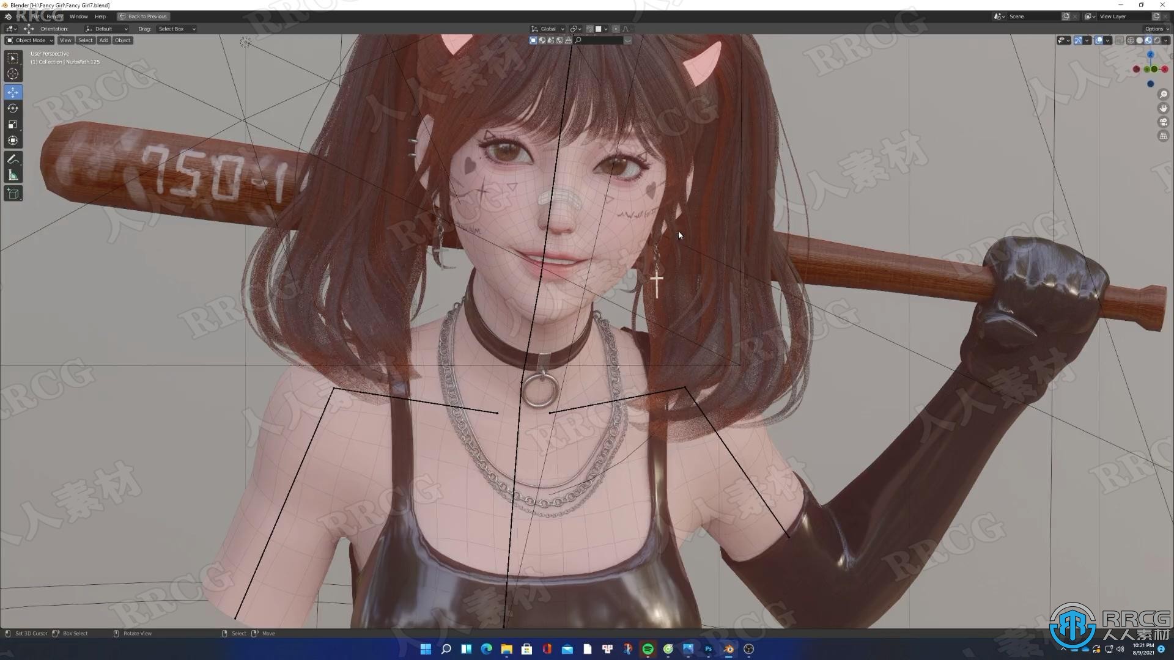Toggle the Box Select filter icon in header
Screen dimensions: 1174x660
coord(533,40)
